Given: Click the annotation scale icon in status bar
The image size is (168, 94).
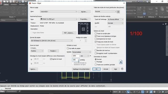Looking at the screenshot, I should [x=151, y=92].
